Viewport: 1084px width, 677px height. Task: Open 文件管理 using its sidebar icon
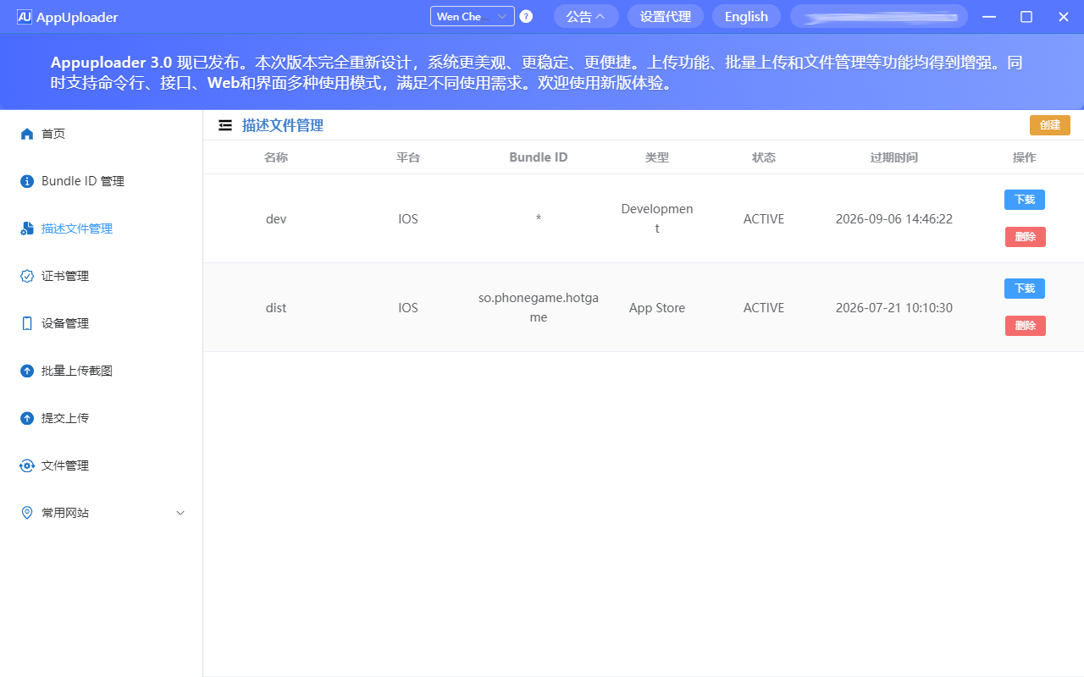(x=26, y=465)
